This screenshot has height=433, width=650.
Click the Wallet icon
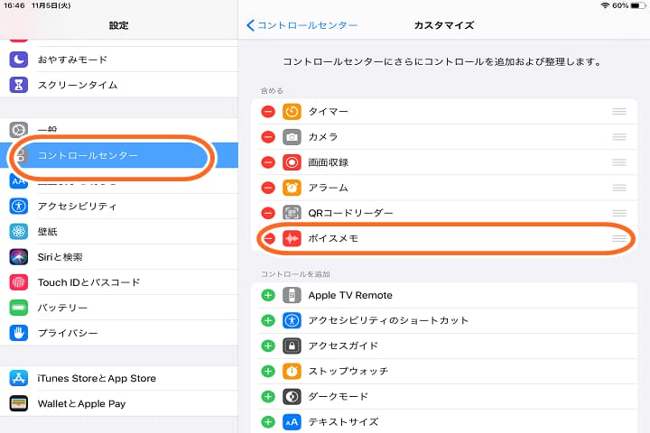coord(19,403)
